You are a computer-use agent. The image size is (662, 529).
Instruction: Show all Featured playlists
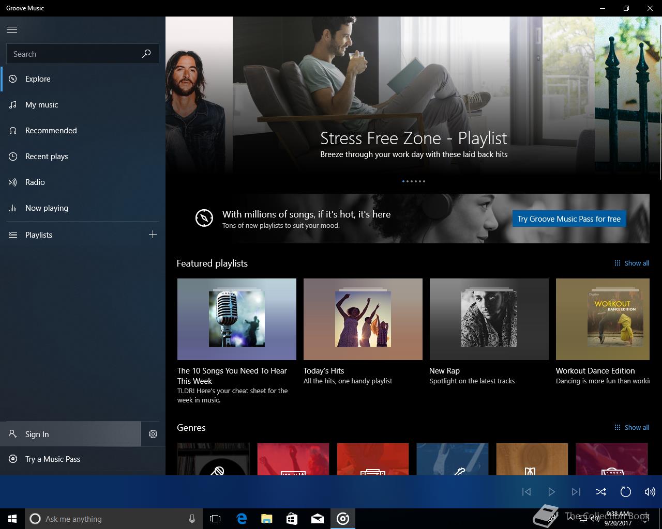click(x=631, y=263)
